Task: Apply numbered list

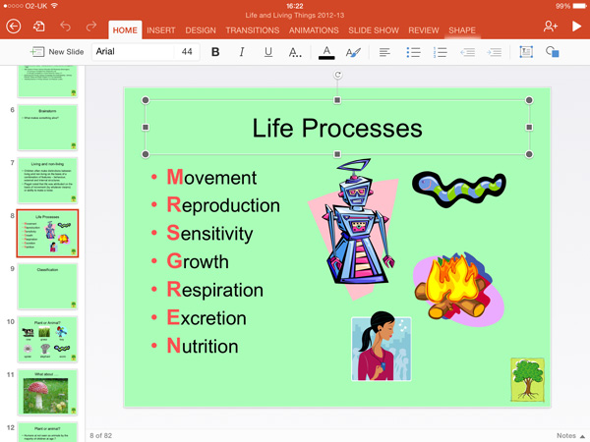Action: pyautogui.click(x=440, y=52)
